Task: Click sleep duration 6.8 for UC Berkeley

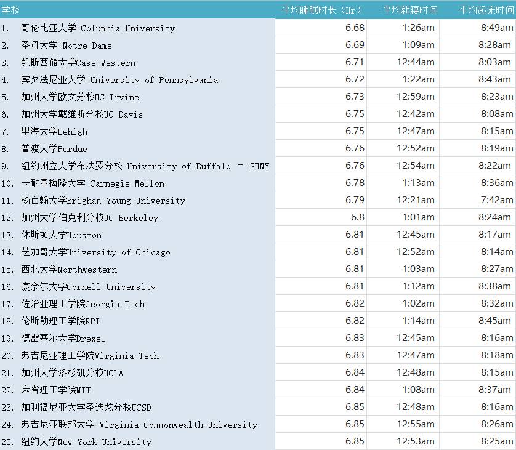Action: coord(357,217)
